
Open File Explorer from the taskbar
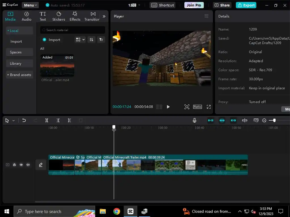103,211
